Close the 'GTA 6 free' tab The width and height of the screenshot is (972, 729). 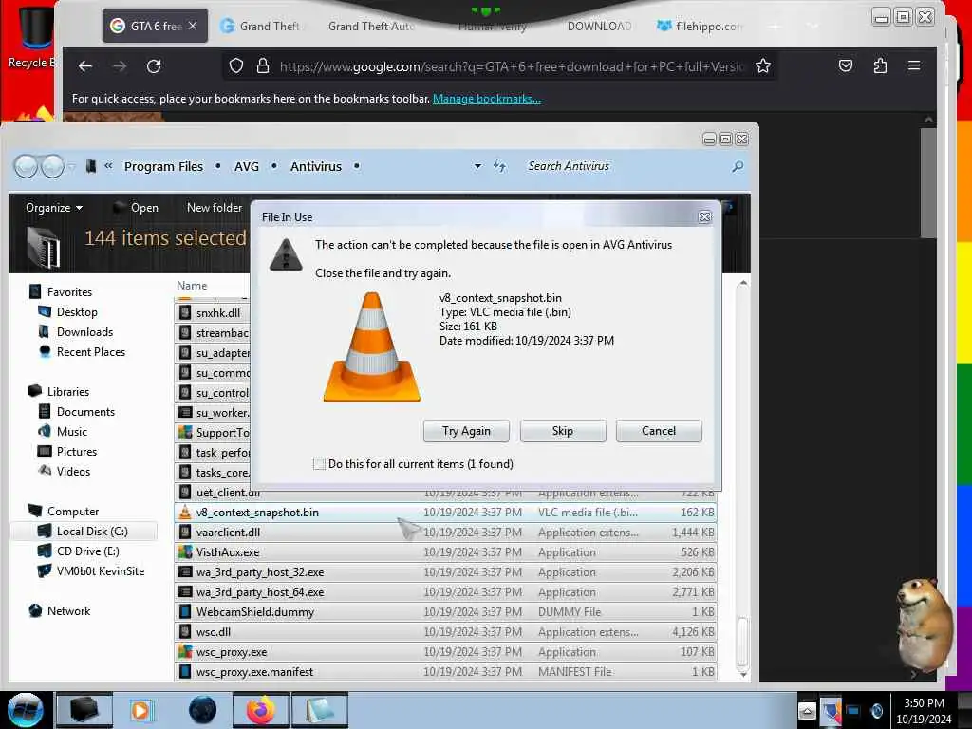pos(193,26)
